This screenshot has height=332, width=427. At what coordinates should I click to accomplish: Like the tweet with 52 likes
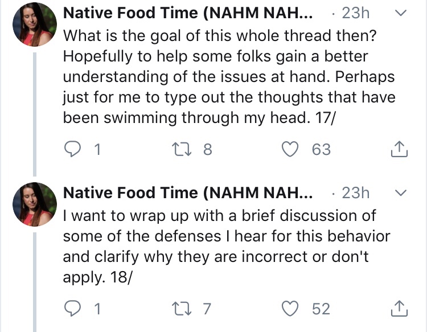pos(293,309)
